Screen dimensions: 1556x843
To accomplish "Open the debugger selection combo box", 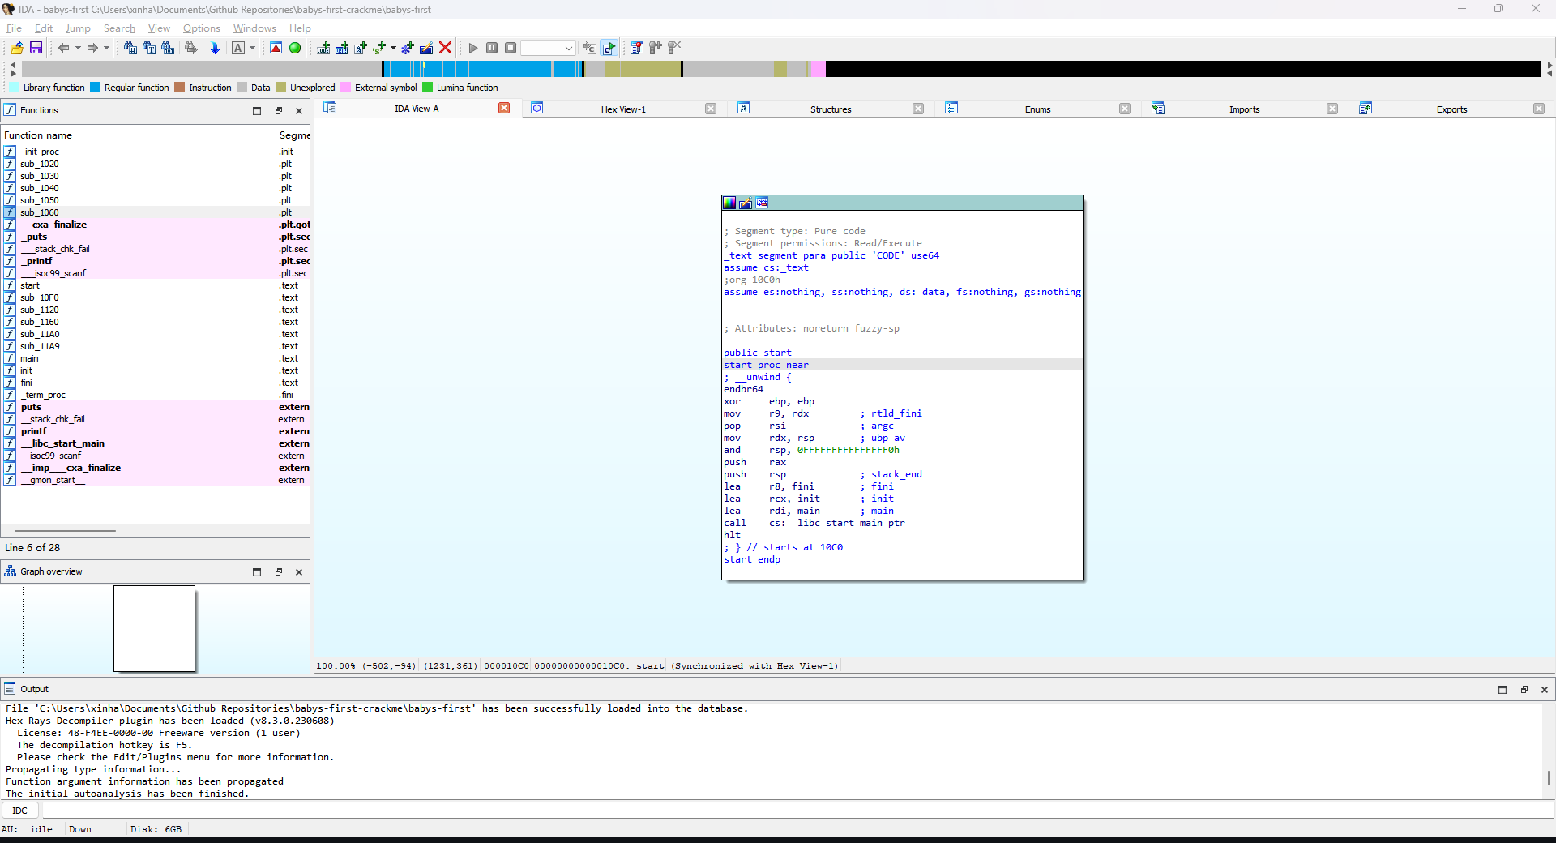I will click(548, 49).
